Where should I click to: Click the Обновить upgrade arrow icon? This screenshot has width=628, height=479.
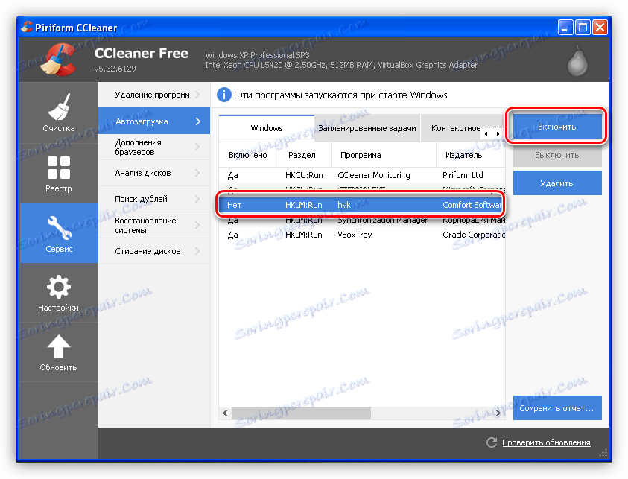coord(59,346)
